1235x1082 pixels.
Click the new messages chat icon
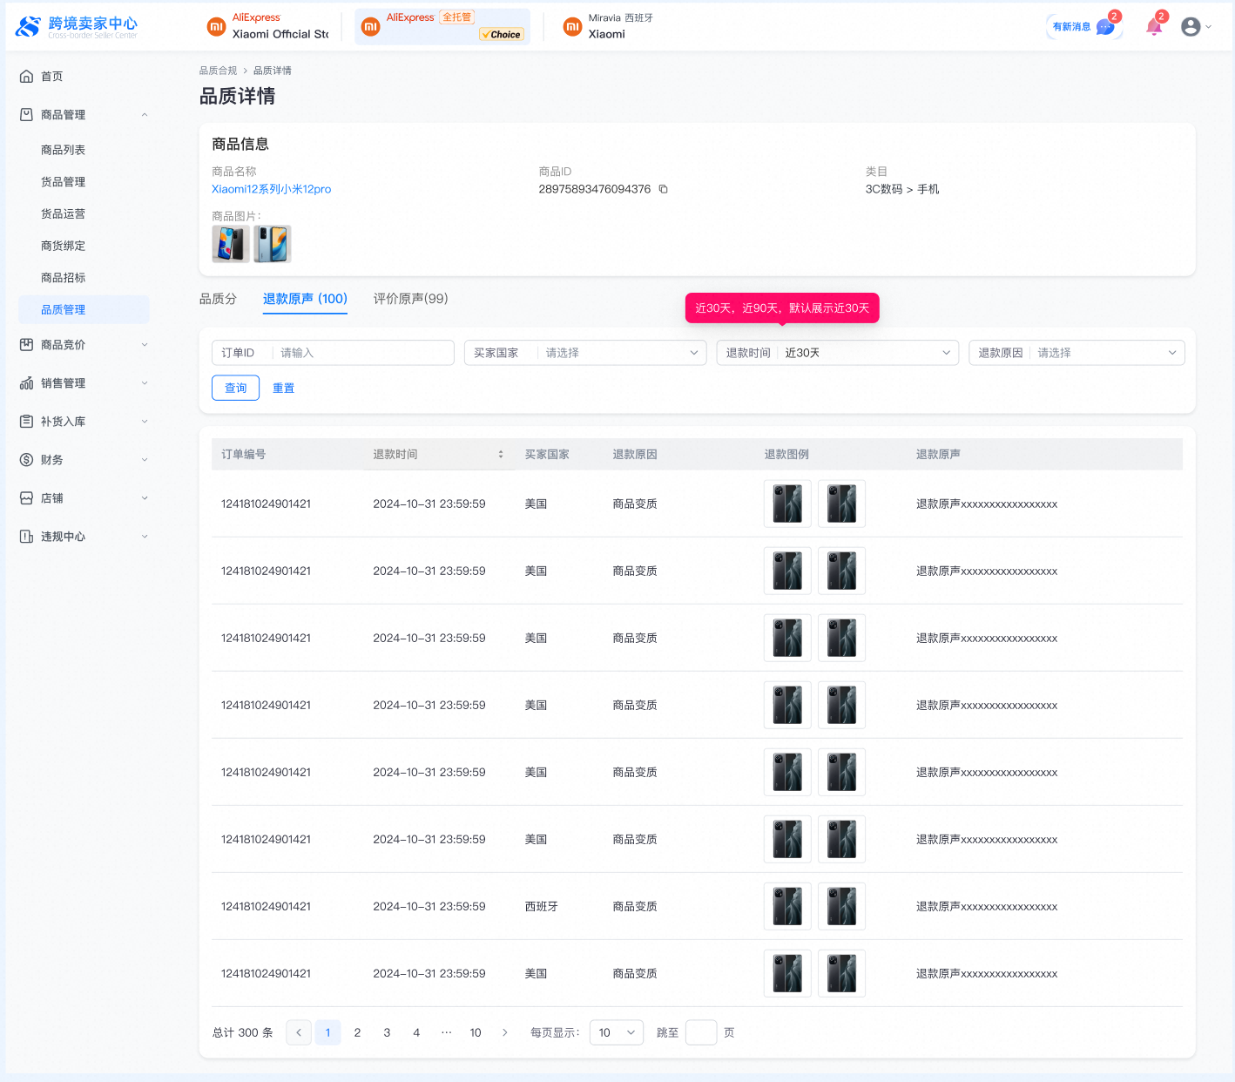(1105, 27)
